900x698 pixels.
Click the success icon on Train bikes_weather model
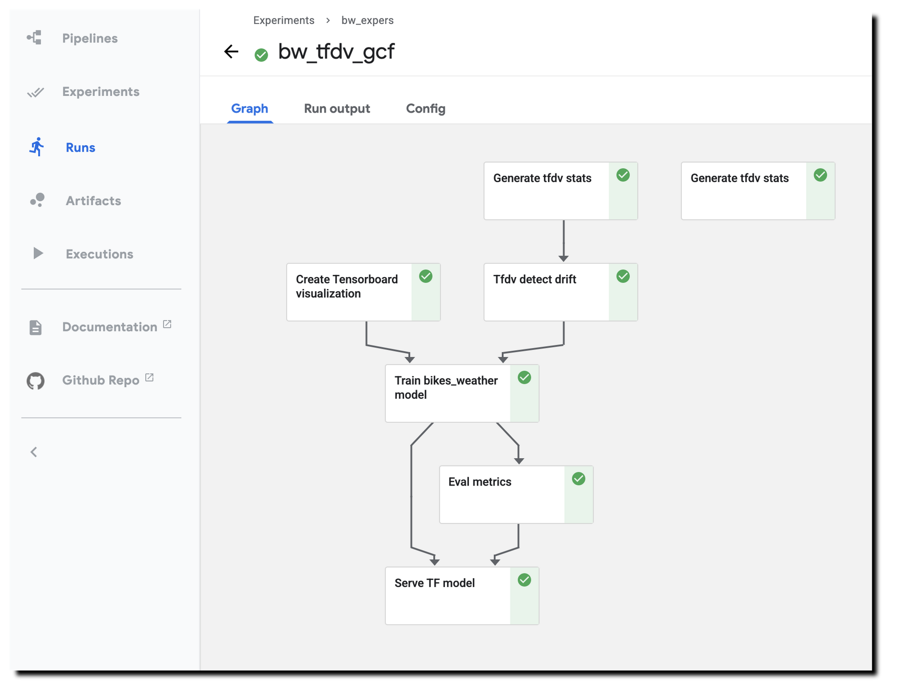[x=525, y=377]
